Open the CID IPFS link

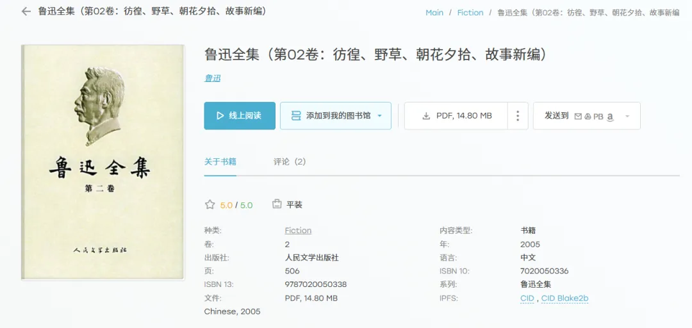click(527, 299)
